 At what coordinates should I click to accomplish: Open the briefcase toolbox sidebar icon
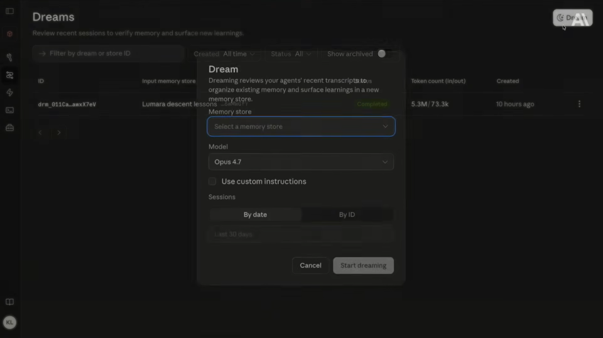[x=9, y=128]
